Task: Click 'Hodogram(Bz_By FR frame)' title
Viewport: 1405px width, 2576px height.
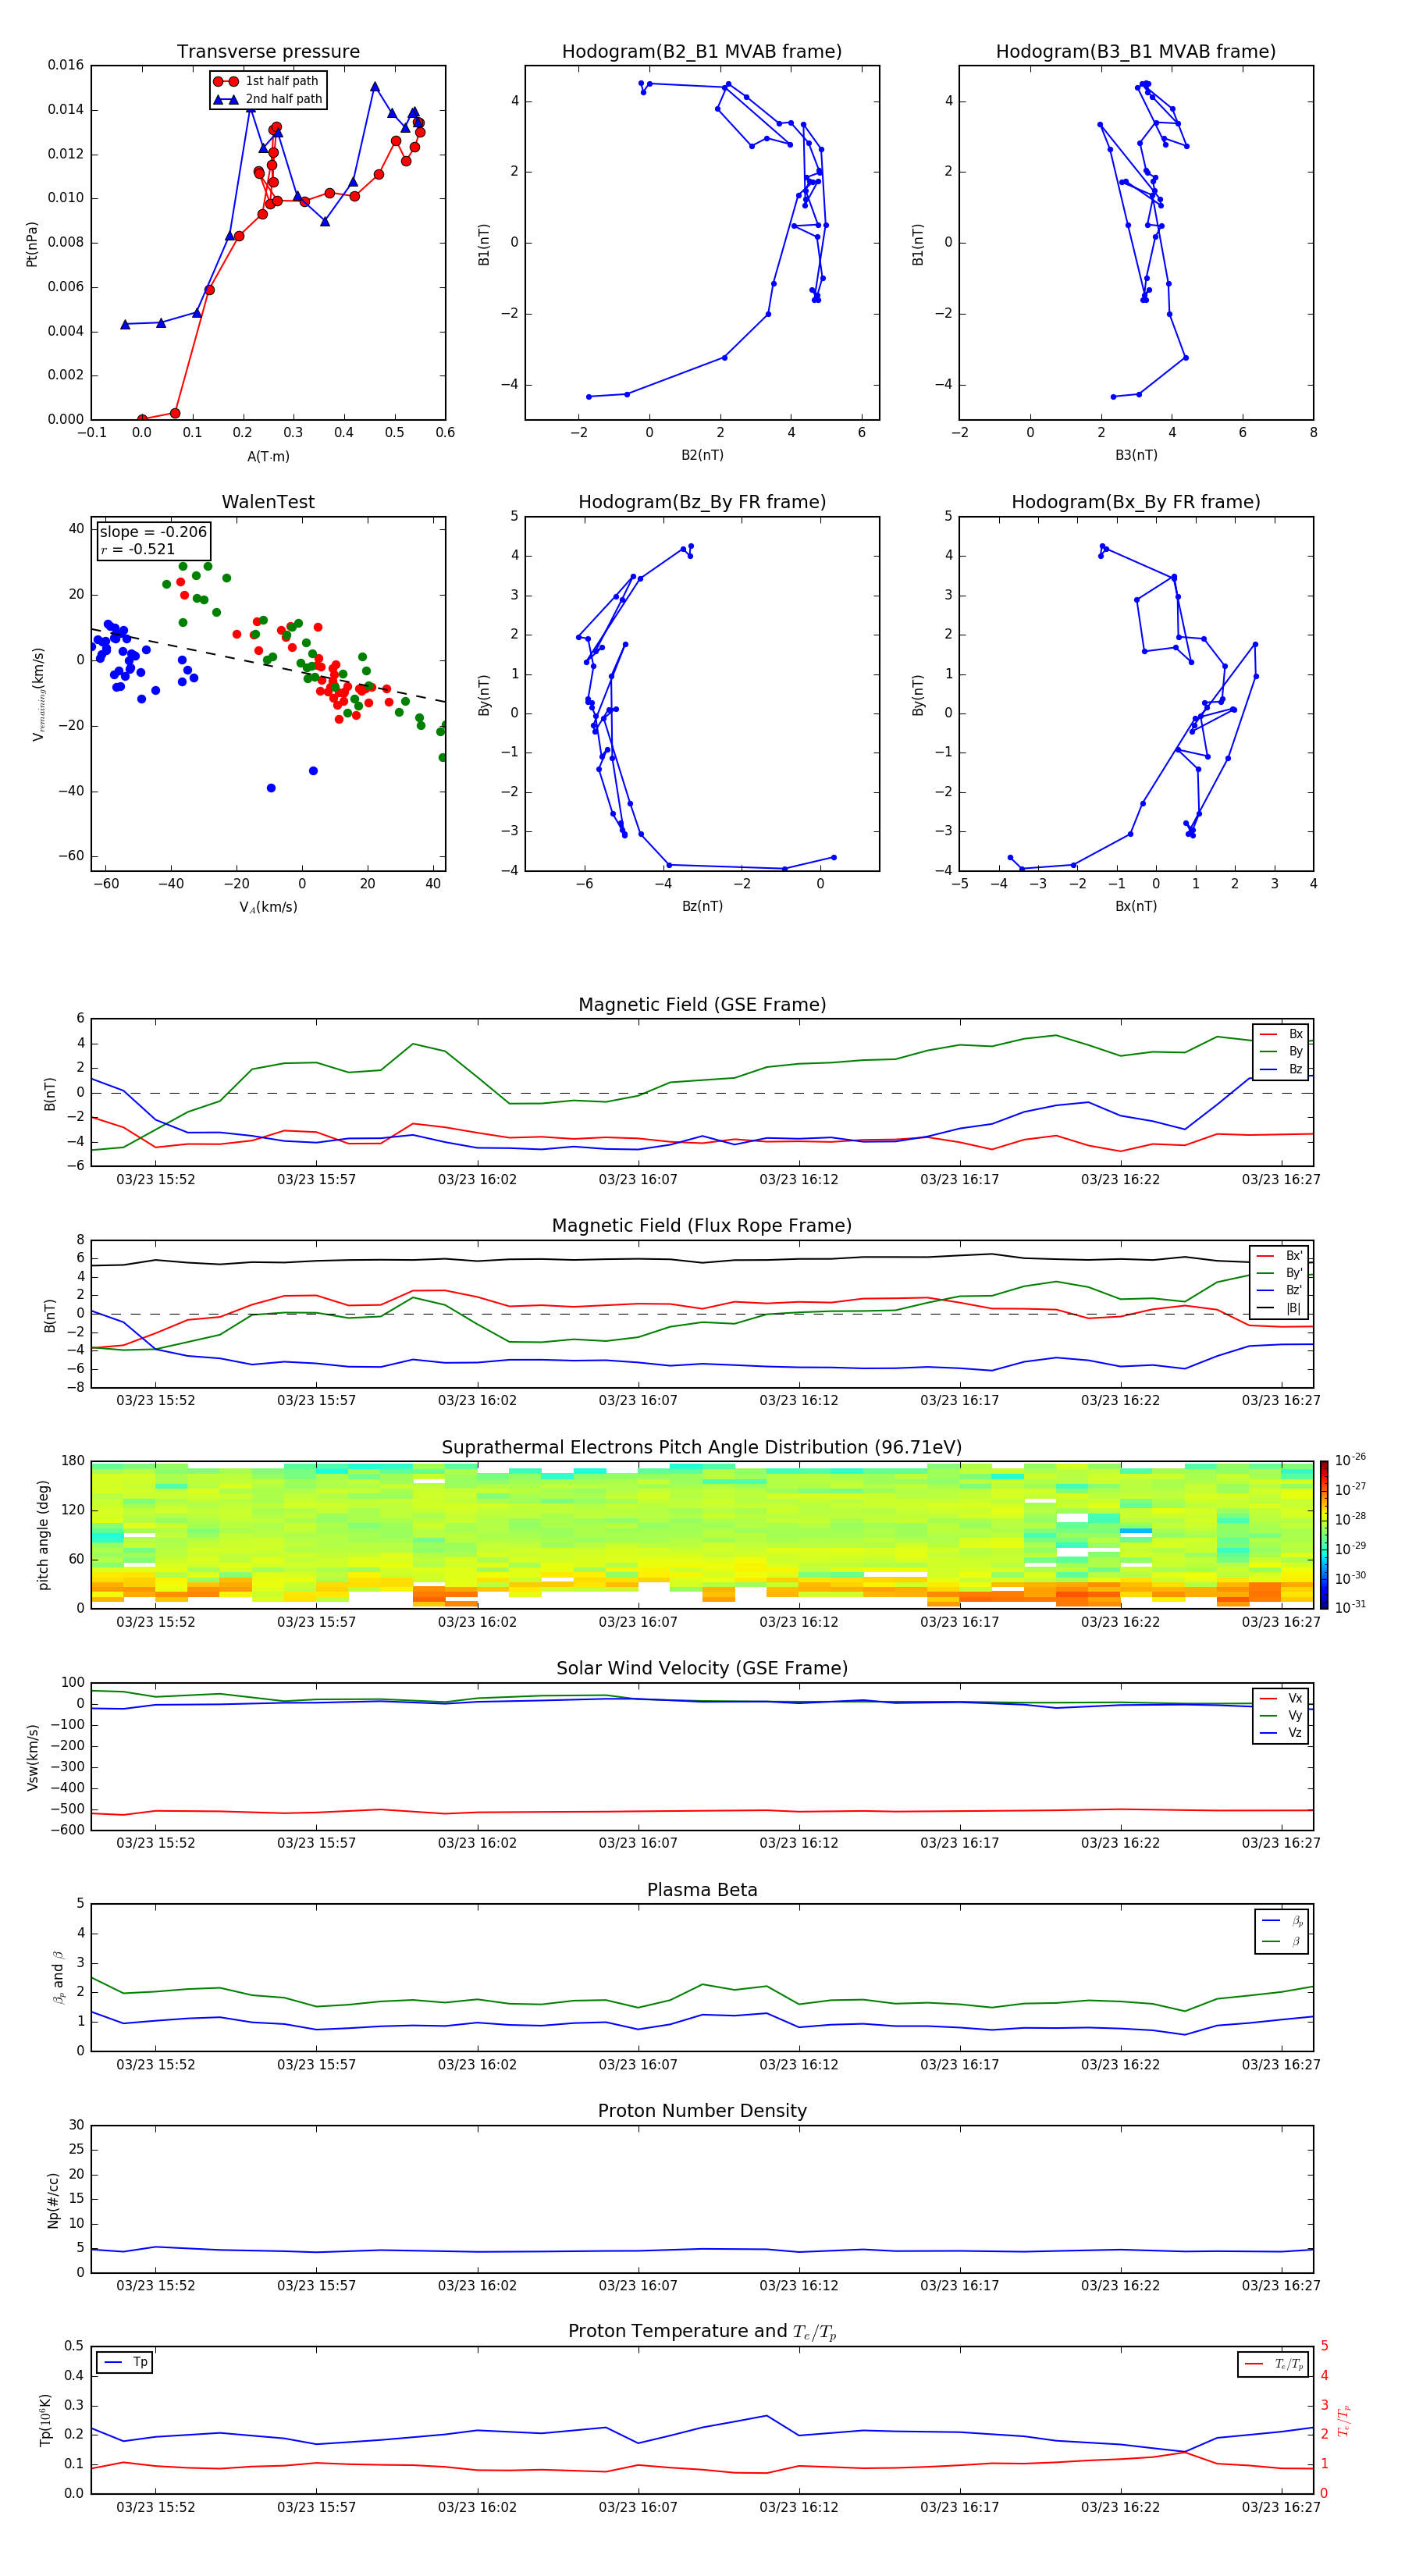Action: coord(702,502)
